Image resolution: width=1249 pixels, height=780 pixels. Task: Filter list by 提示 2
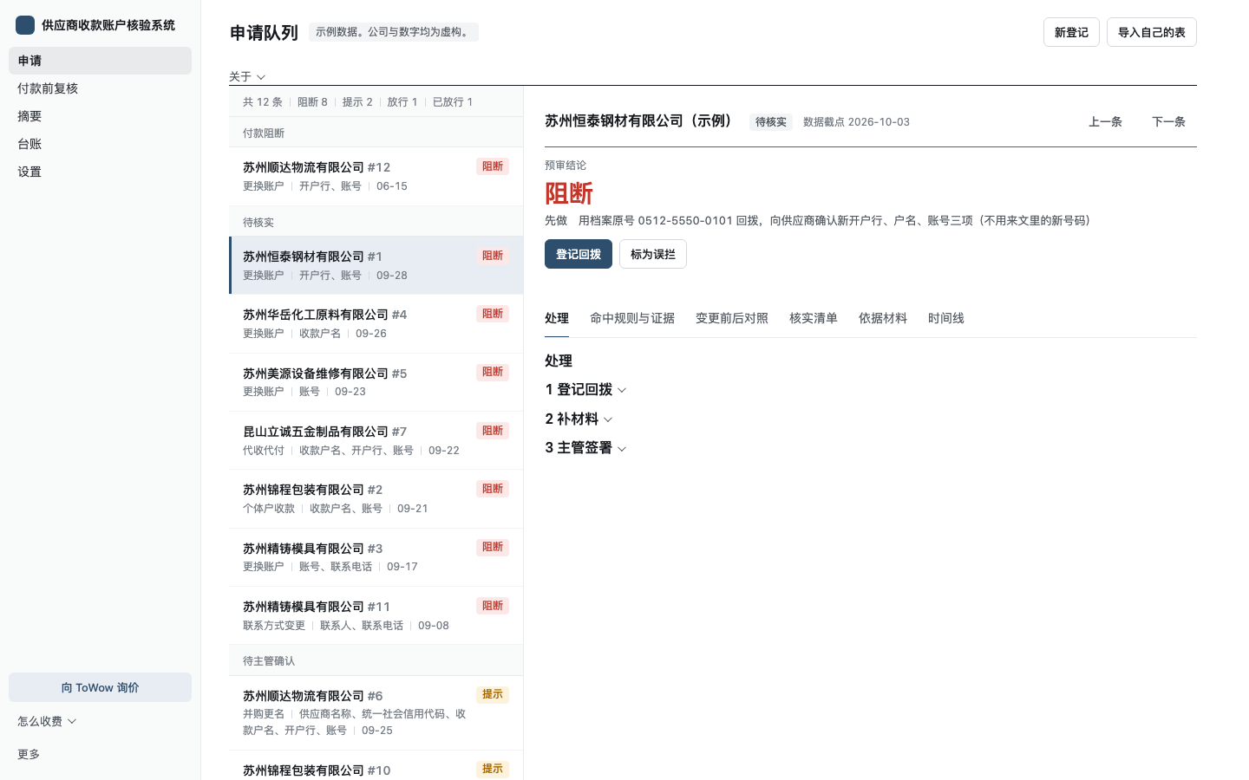357,102
